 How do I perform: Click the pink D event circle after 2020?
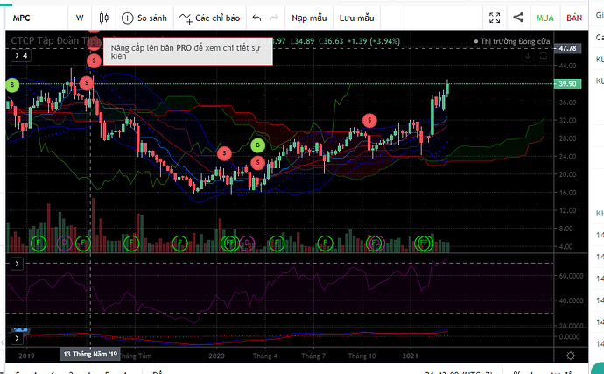[x=247, y=243]
